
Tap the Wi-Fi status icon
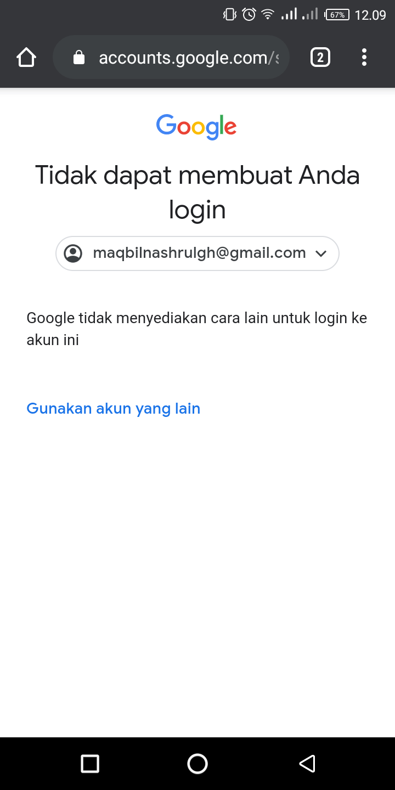pyautogui.click(x=268, y=15)
